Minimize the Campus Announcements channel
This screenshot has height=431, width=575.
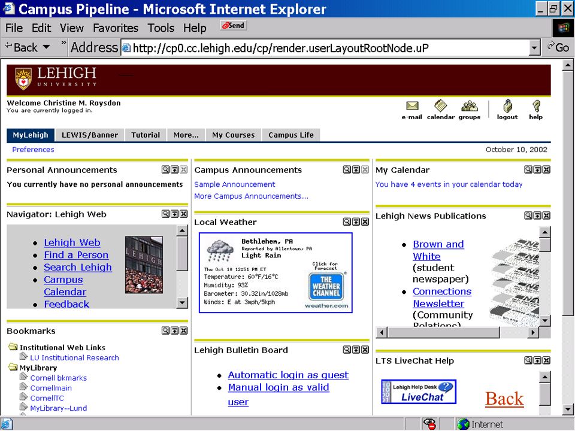[356, 169]
